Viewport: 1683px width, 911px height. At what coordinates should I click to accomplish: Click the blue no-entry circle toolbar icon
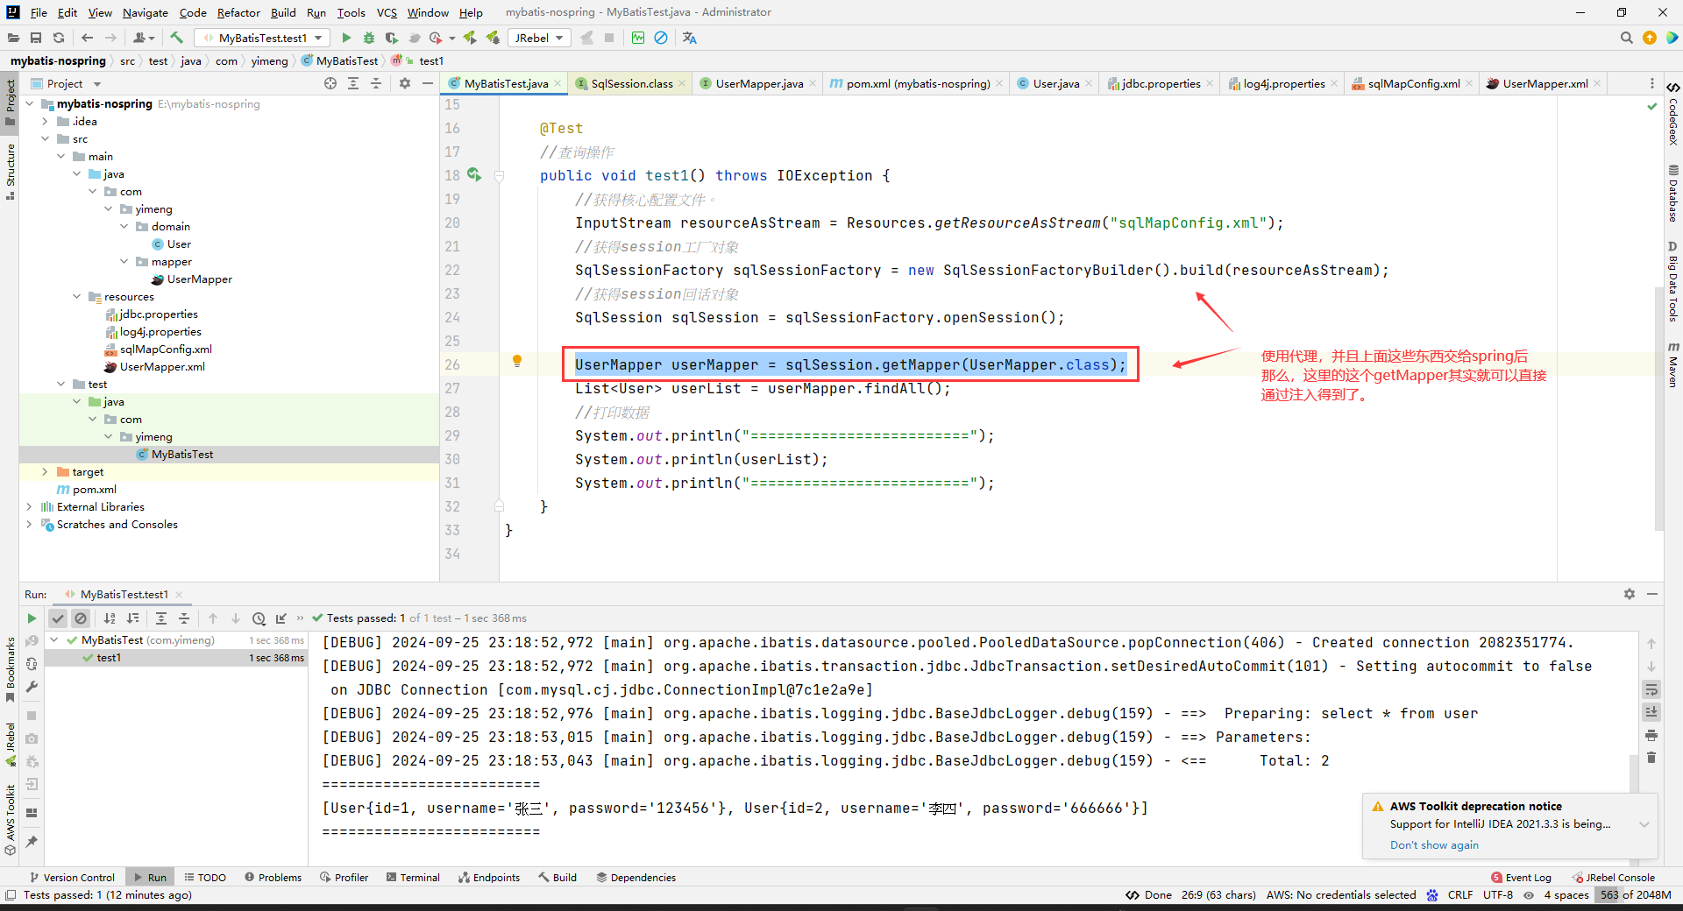click(662, 38)
